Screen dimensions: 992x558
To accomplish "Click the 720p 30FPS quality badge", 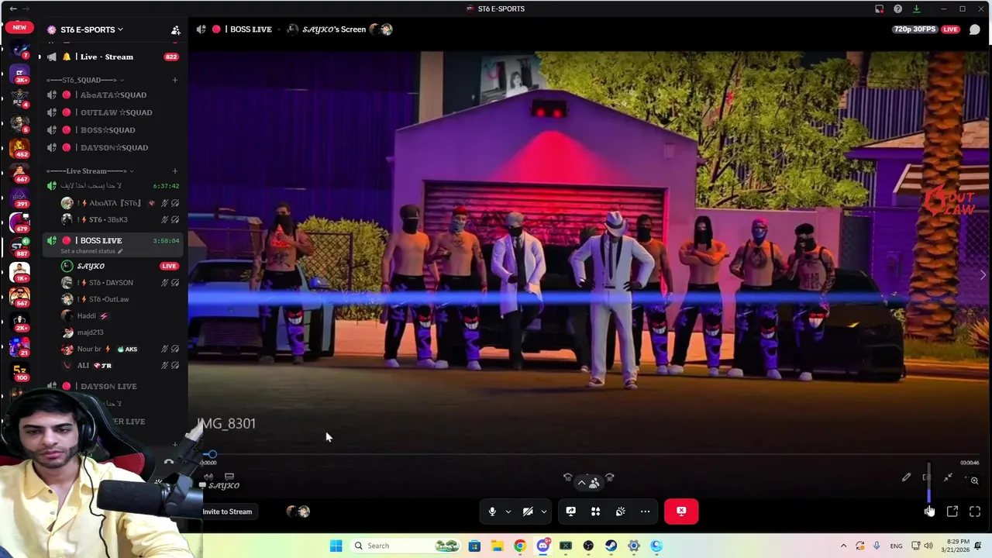I will pos(914,29).
